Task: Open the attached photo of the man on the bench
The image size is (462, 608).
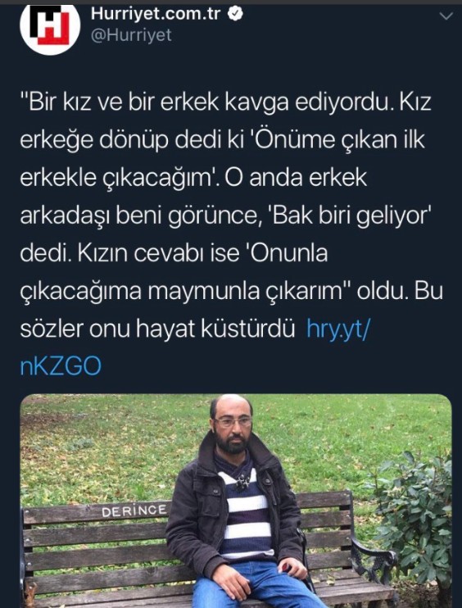Action: [236, 501]
